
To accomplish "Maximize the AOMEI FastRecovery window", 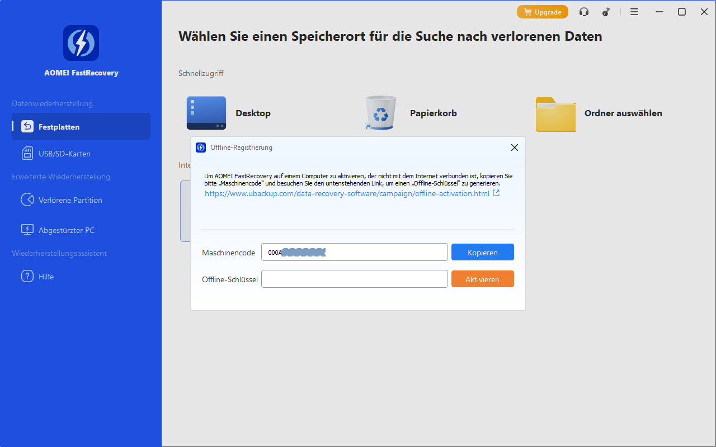I will tap(682, 12).
